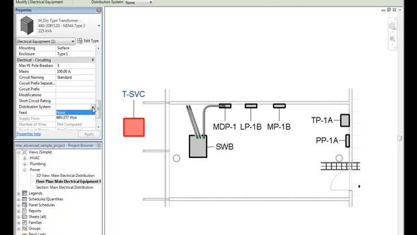The height and width of the screenshot is (235, 417).
Task: Open the type selector dropdown arrow
Action: pyautogui.click(x=99, y=26)
